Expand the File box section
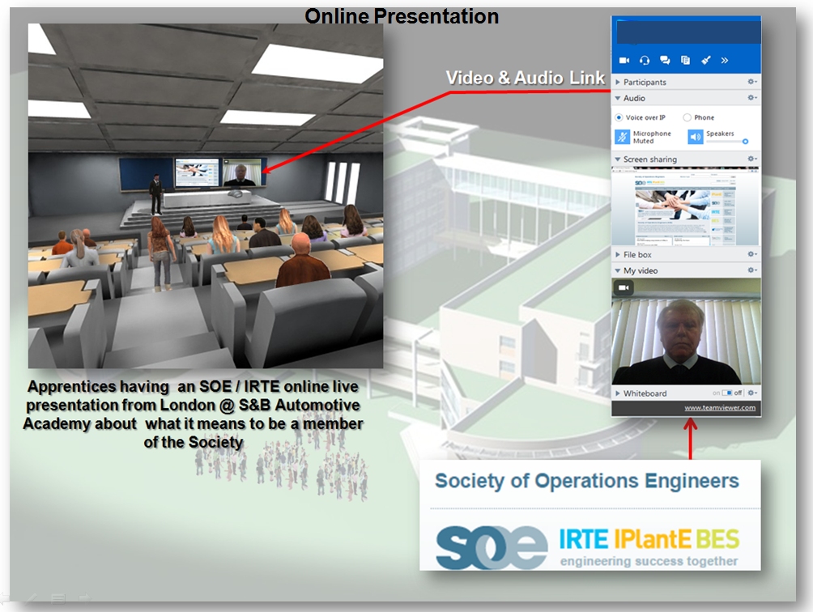The width and height of the screenshot is (813, 612). pos(618,254)
